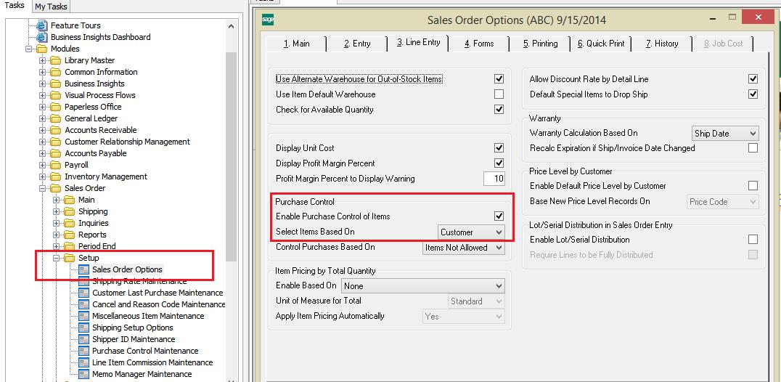Click the tree panel vertical scrollbar

point(231,157)
